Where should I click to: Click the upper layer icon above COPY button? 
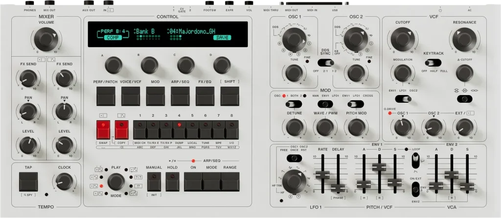[x=121, y=115]
